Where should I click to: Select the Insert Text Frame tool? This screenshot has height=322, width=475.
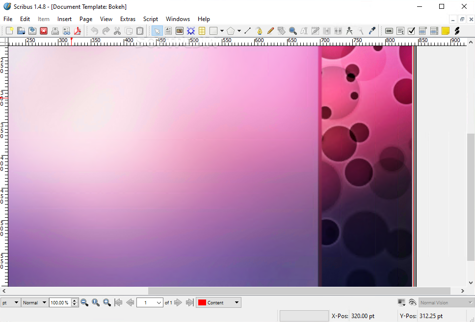click(168, 31)
